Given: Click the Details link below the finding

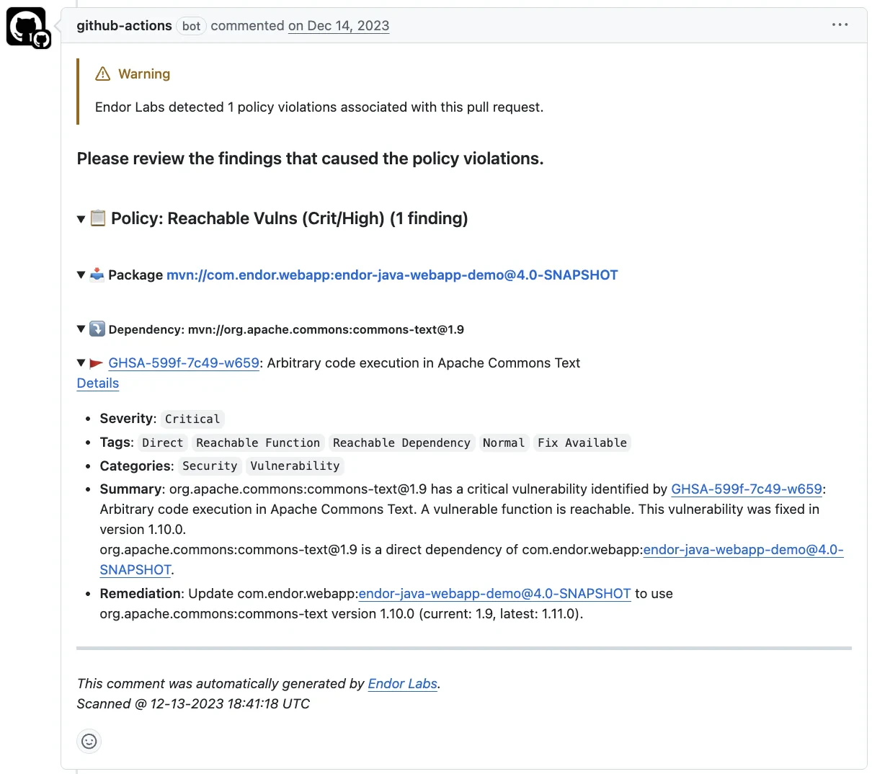Looking at the screenshot, I should [97, 383].
